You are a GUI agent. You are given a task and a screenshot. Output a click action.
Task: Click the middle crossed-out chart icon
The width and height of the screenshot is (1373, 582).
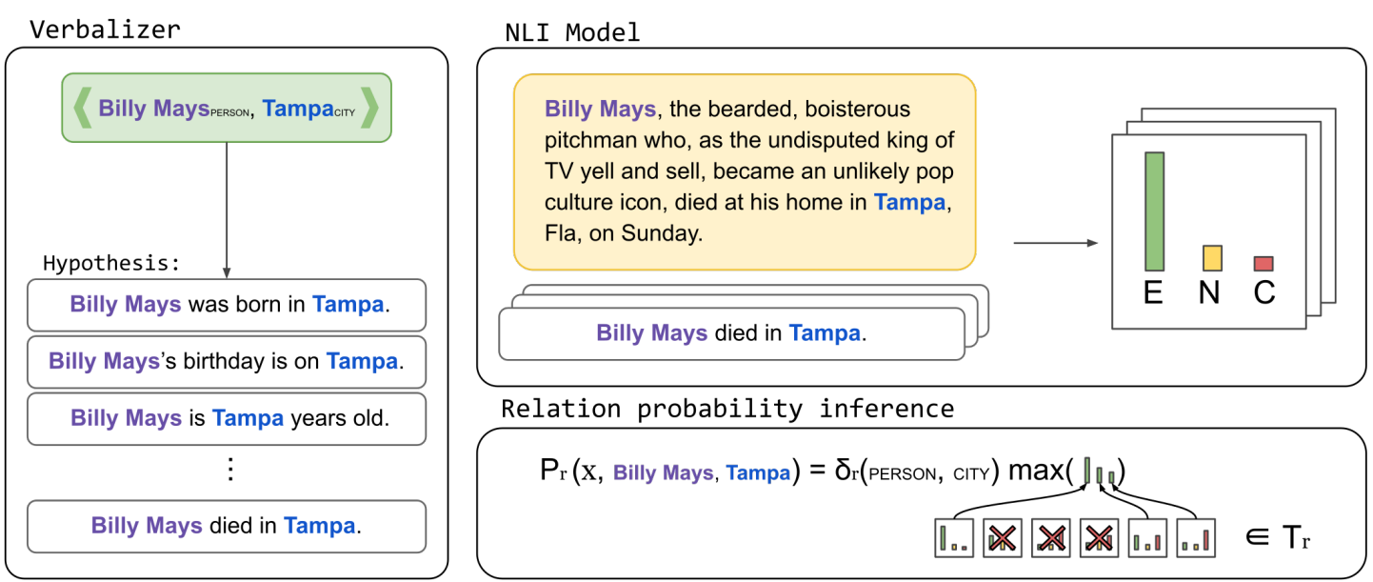point(1050,537)
